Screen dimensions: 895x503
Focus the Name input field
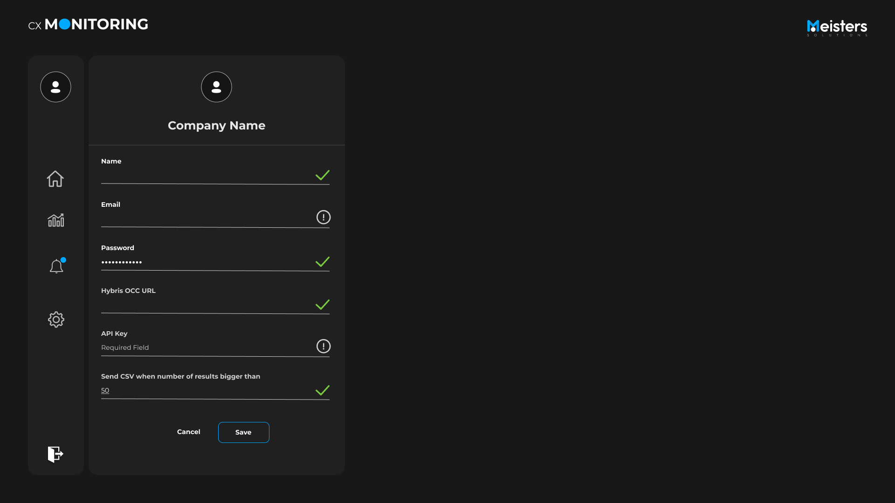pyautogui.click(x=205, y=176)
